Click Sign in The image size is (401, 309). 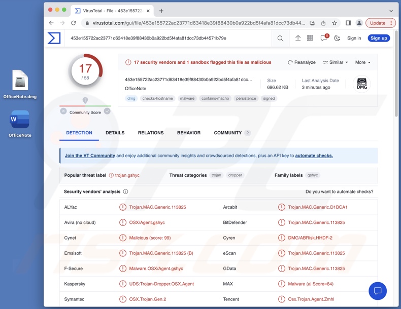[354, 38]
